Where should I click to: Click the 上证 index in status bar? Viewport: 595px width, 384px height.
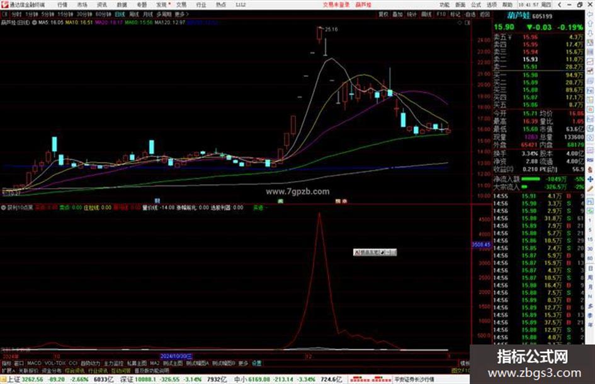click(60, 380)
